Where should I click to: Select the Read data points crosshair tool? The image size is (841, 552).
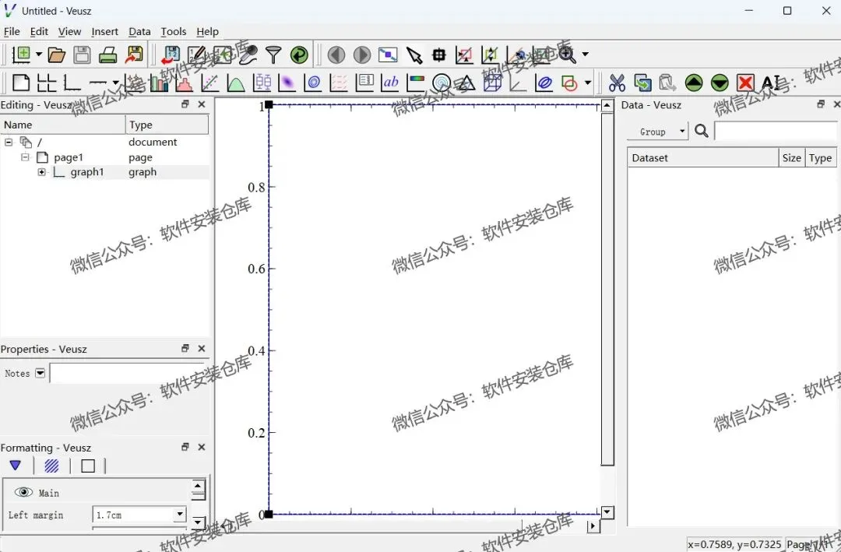(439, 54)
